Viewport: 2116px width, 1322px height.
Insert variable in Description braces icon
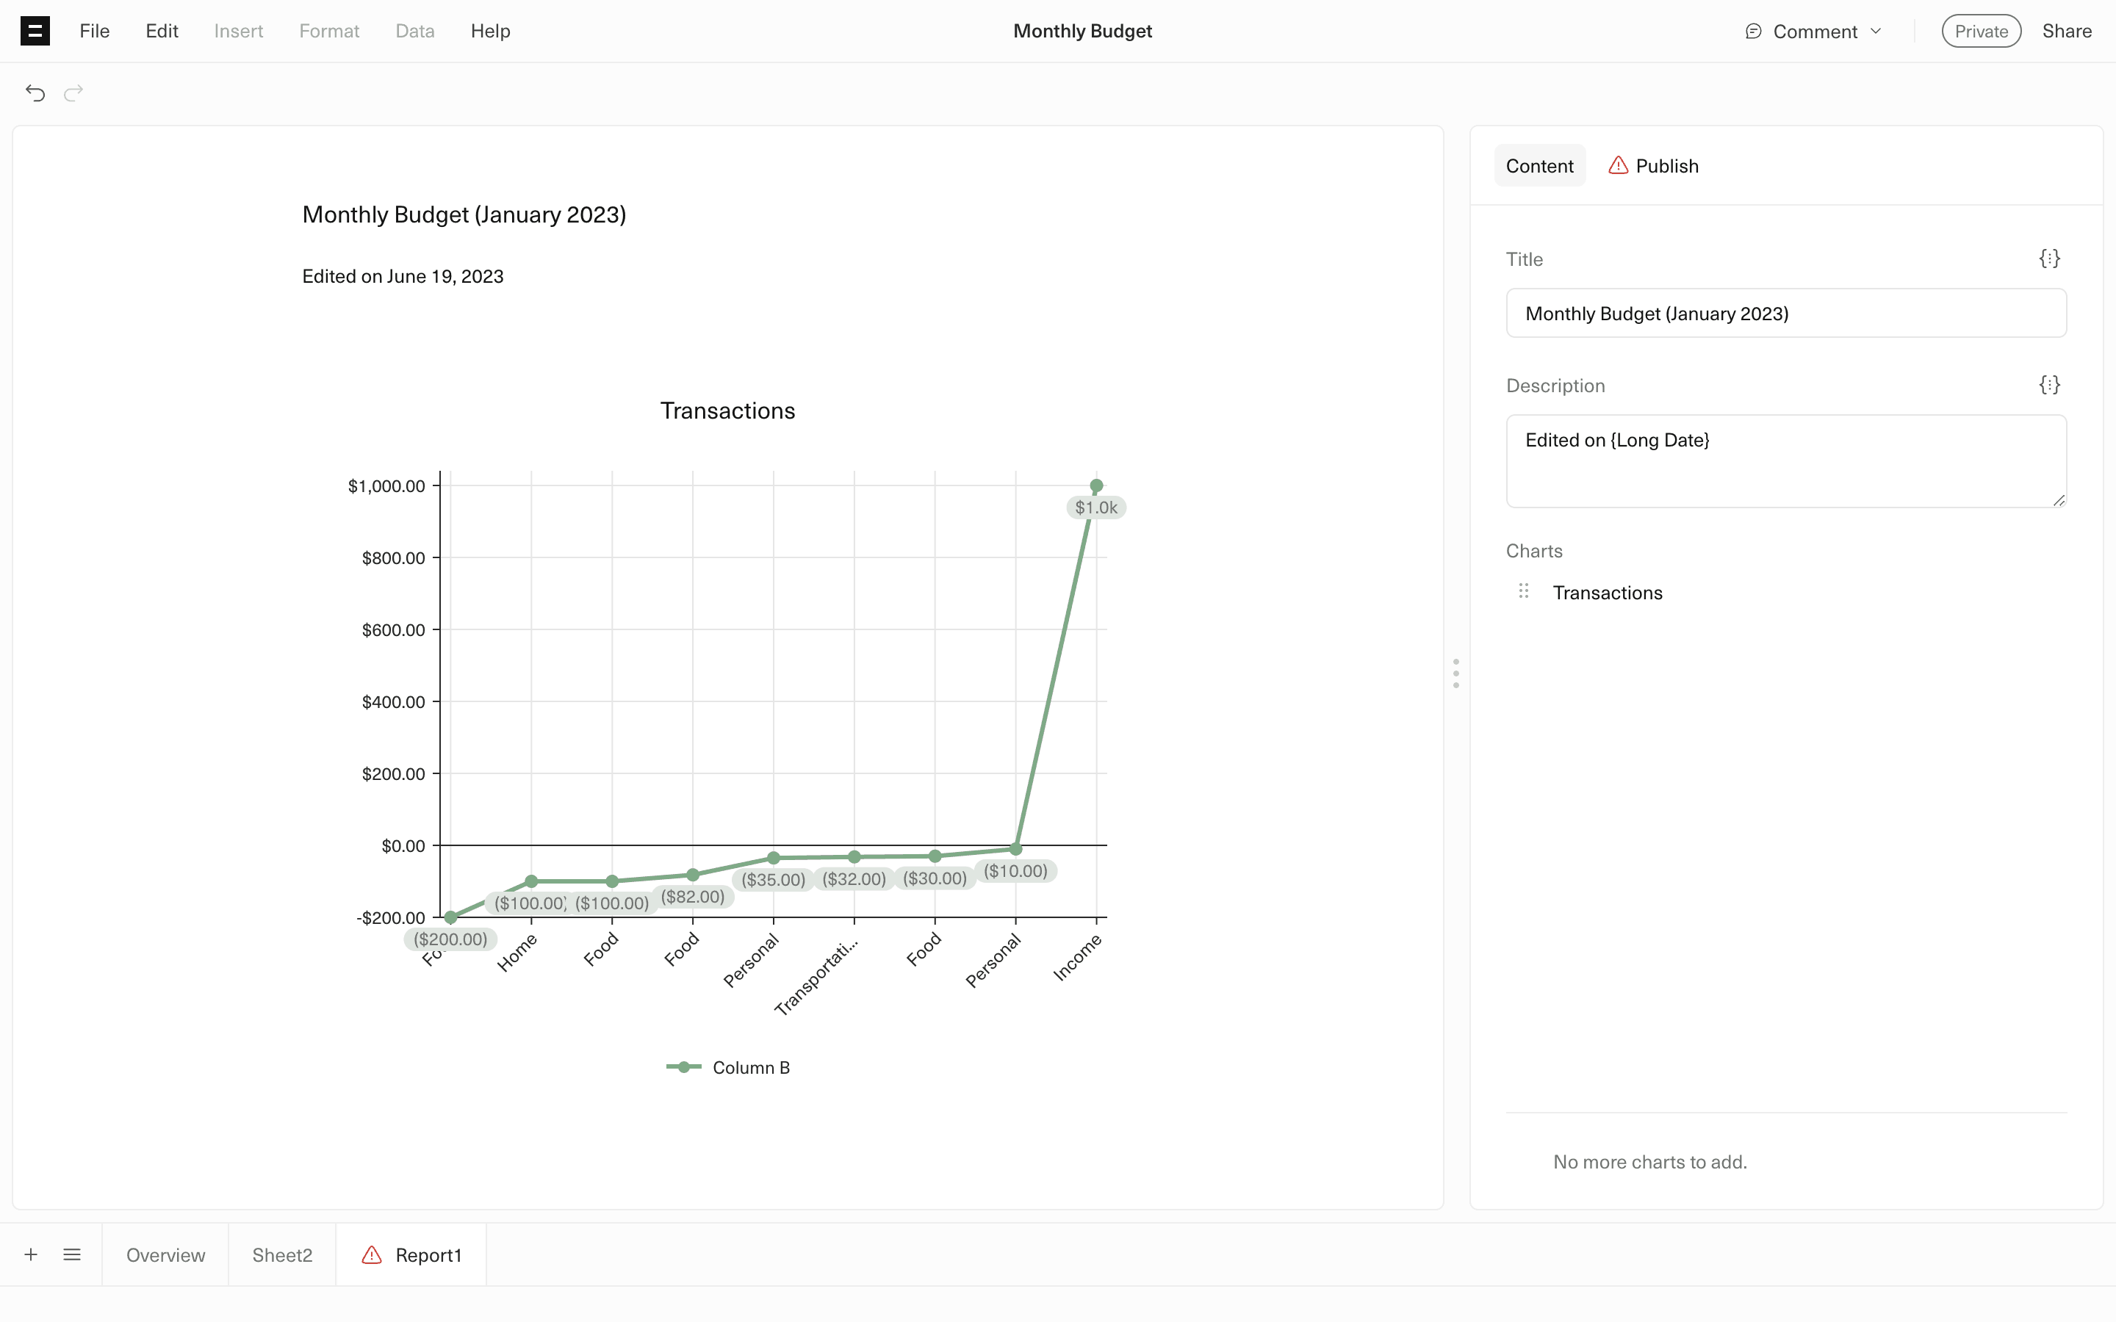tap(2048, 385)
